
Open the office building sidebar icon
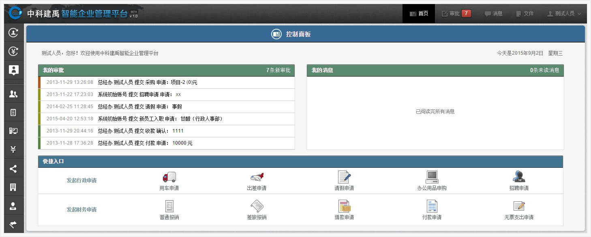point(13,187)
